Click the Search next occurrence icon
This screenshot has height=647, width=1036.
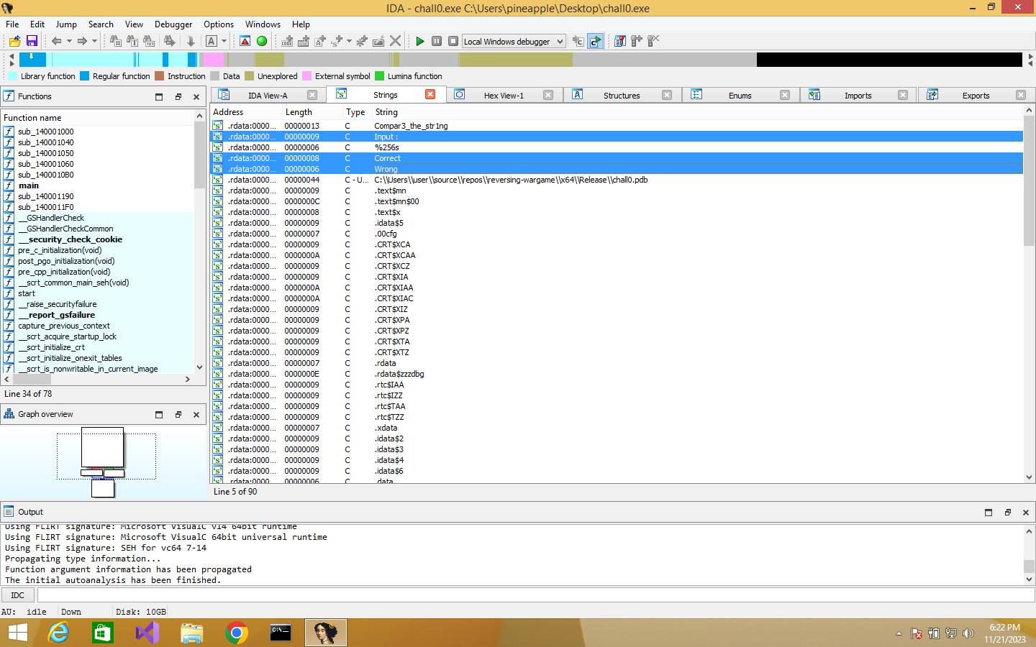point(170,41)
